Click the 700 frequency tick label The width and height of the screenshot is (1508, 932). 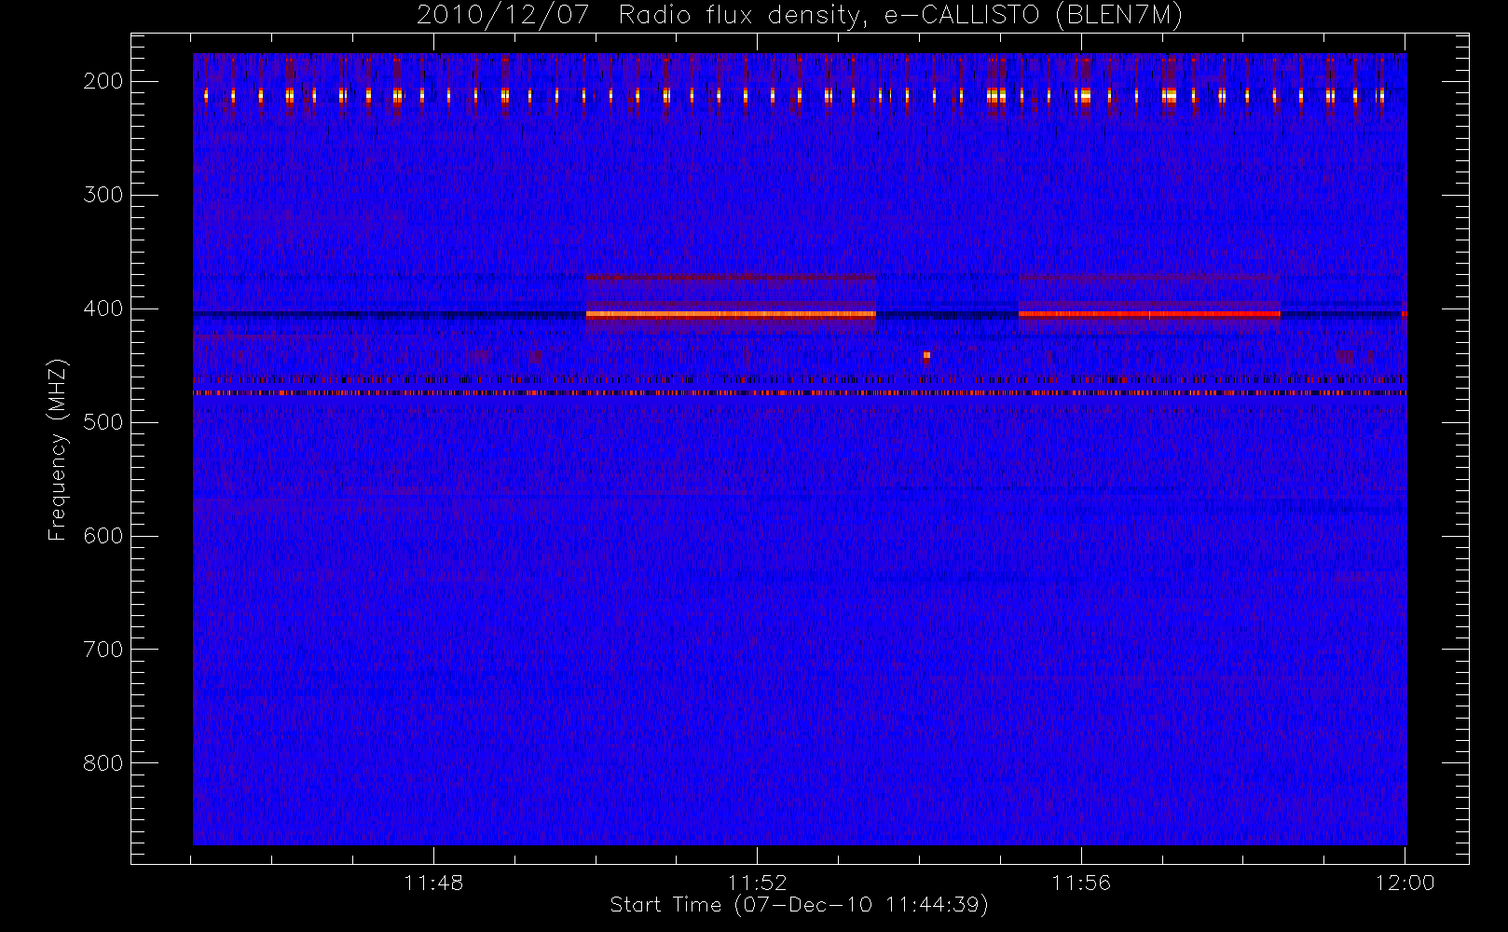click(103, 650)
